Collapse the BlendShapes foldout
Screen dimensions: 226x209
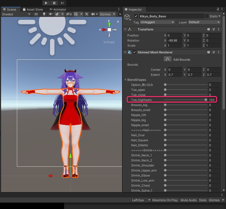coord(125,80)
